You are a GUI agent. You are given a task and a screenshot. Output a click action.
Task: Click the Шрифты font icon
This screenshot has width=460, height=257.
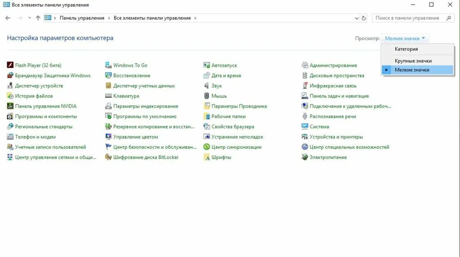(207, 157)
